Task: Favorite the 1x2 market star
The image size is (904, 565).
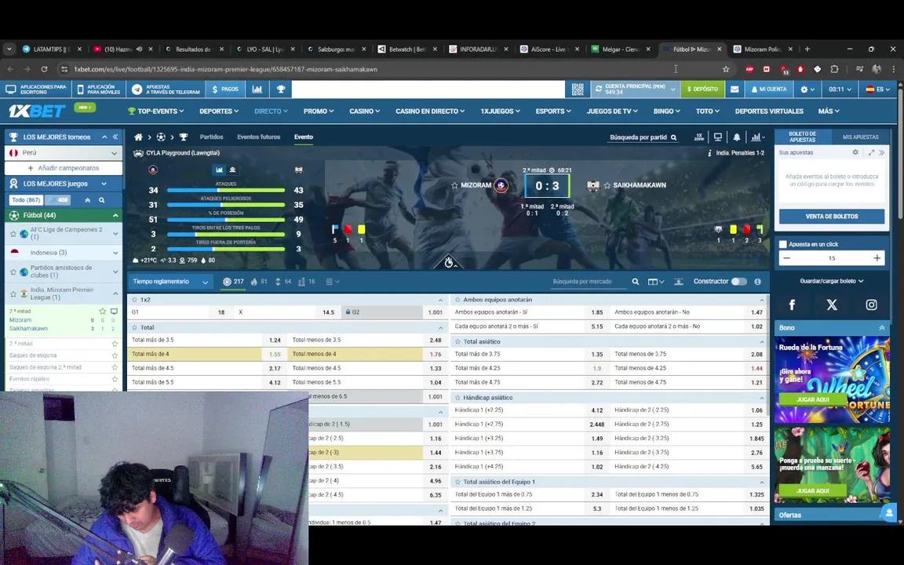Action: [134, 300]
